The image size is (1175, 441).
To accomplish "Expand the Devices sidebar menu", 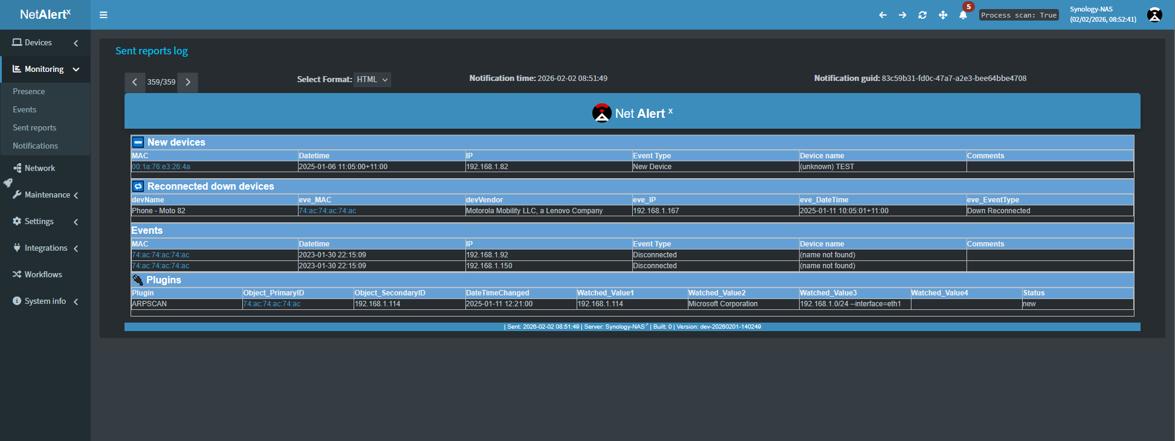I will coord(45,43).
